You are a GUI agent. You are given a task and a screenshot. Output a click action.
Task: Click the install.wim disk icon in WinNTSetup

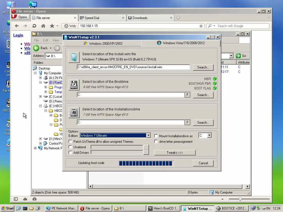coord(74,57)
